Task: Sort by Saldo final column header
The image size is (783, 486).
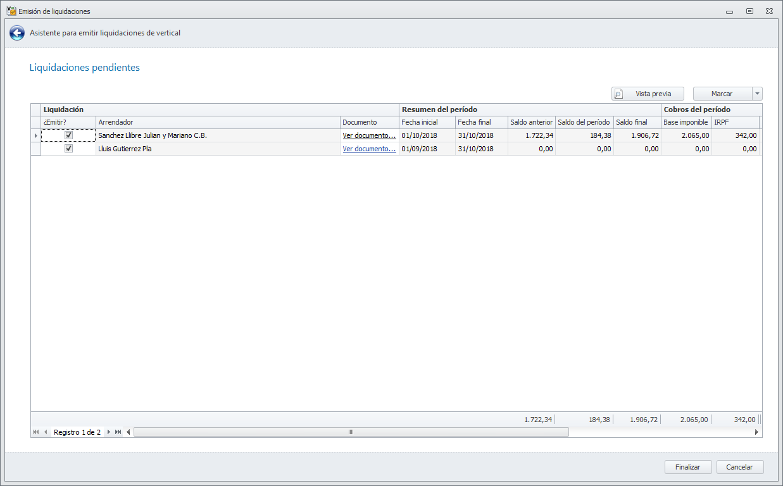Action: [x=637, y=122]
